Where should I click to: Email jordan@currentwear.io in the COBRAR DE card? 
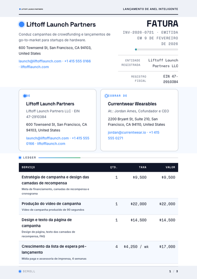coord(127,132)
